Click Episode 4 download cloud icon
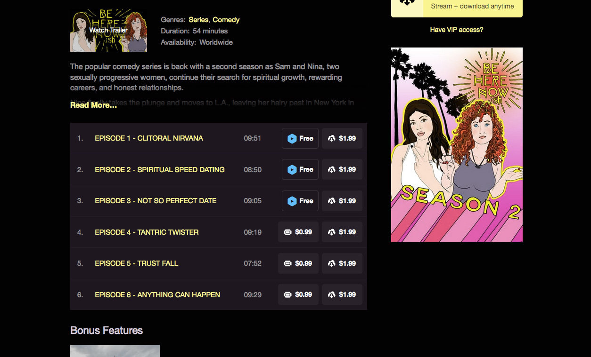The width and height of the screenshot is (591, 357). (x=331, y=232)
